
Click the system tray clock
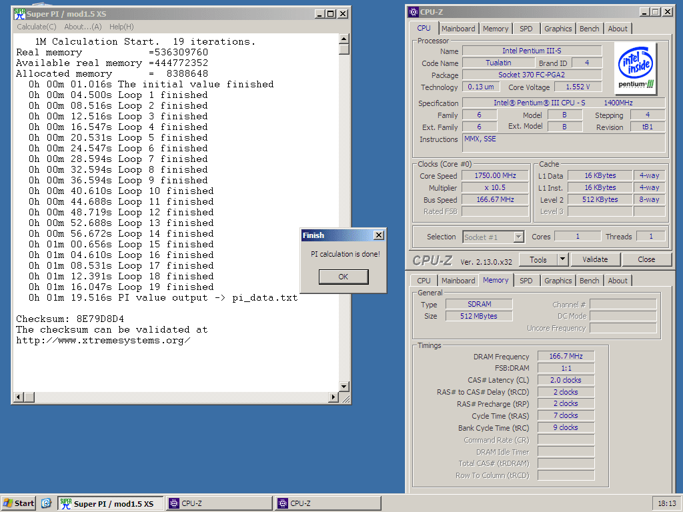666,503
